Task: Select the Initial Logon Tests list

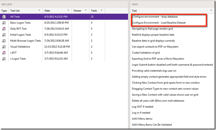Action: click(x=20, y=35)
